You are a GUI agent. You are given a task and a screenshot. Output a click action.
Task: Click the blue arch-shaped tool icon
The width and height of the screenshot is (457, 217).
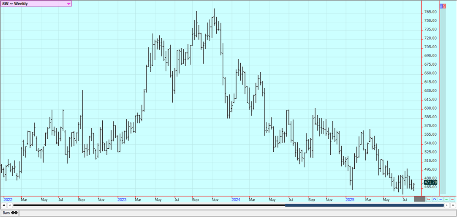click(x=434, y=199)
